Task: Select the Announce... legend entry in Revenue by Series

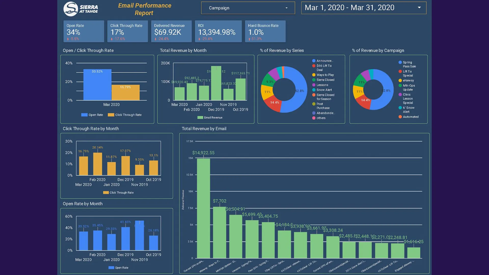Action: coord(323,61)
